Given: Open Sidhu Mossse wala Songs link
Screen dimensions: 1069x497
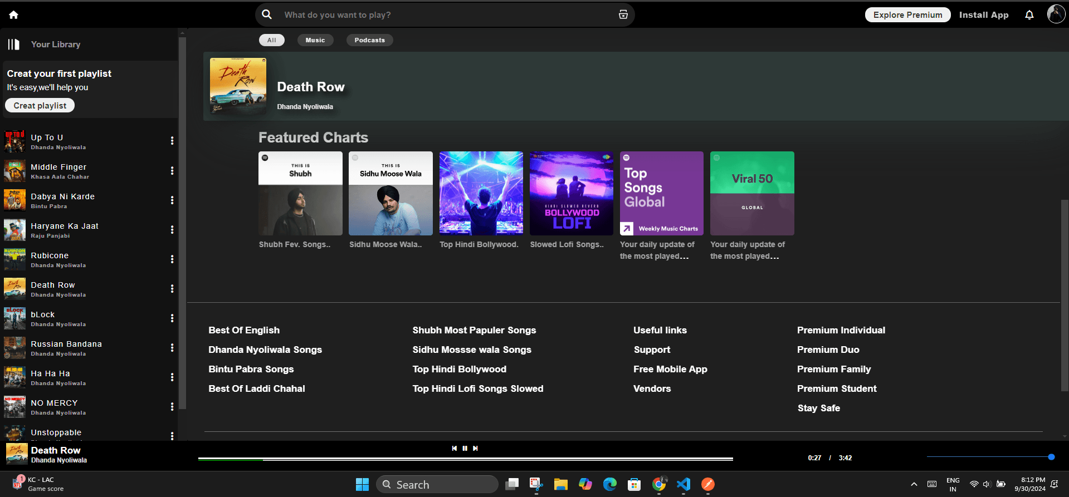Looking at the screenshot, I should tap(472, 350).
